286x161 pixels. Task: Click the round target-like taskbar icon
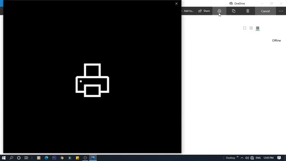[85, 158]
